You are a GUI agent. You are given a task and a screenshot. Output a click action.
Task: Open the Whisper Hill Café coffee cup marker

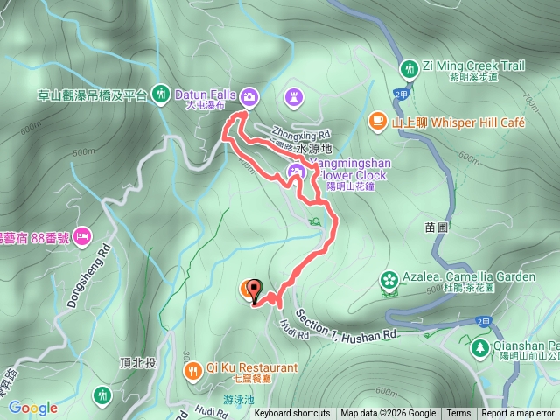377,122
